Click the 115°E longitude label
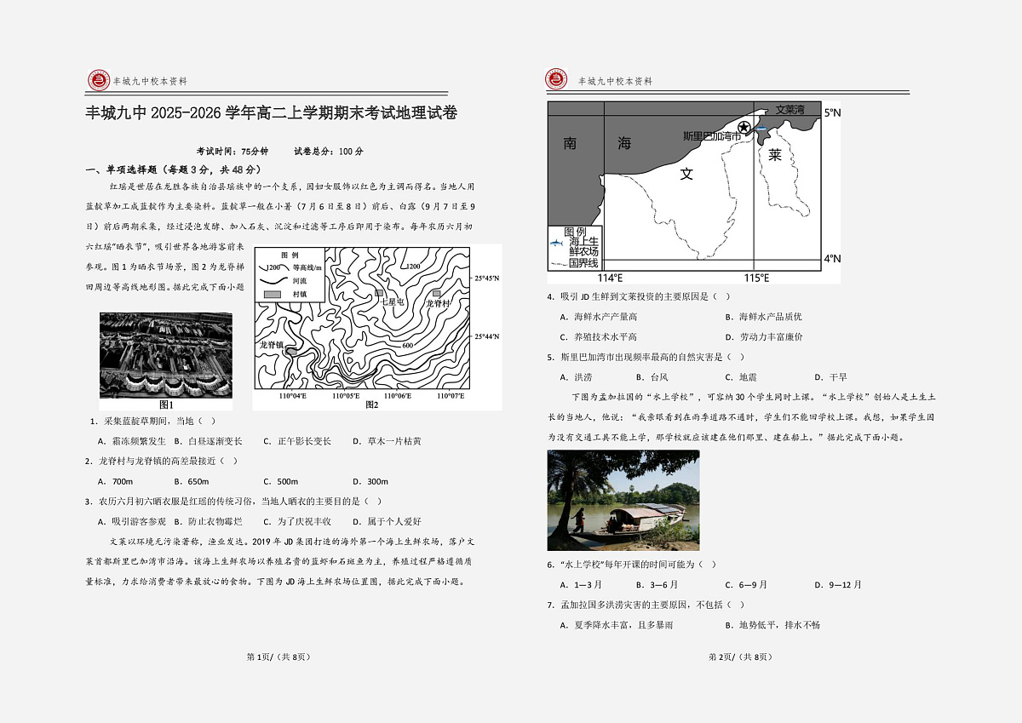The image size is (1022, 723). [x=756, y=278]
